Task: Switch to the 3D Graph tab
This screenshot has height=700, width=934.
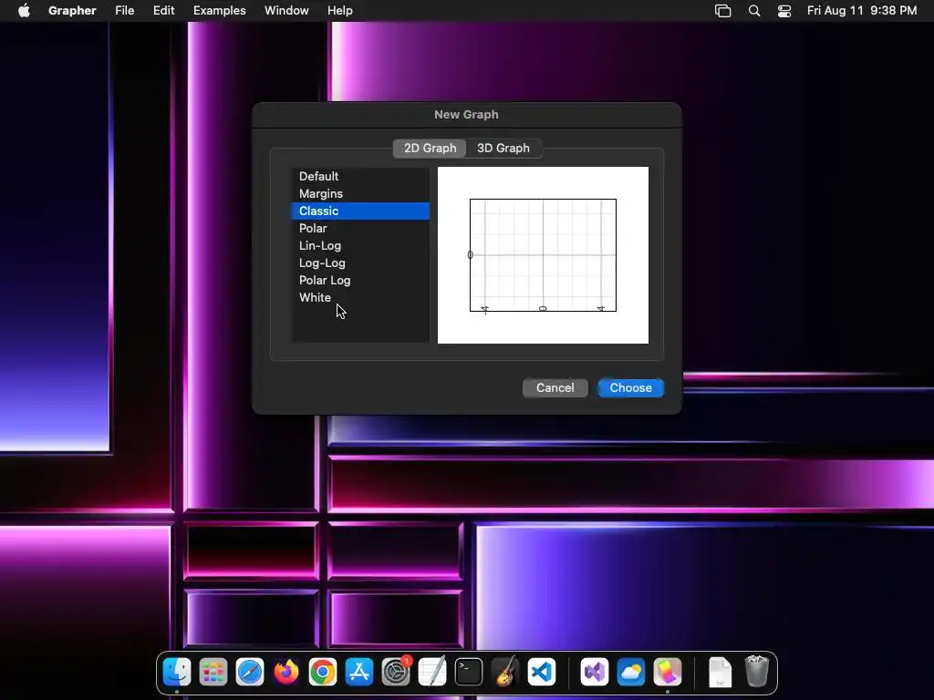Action: coord(503,149)
